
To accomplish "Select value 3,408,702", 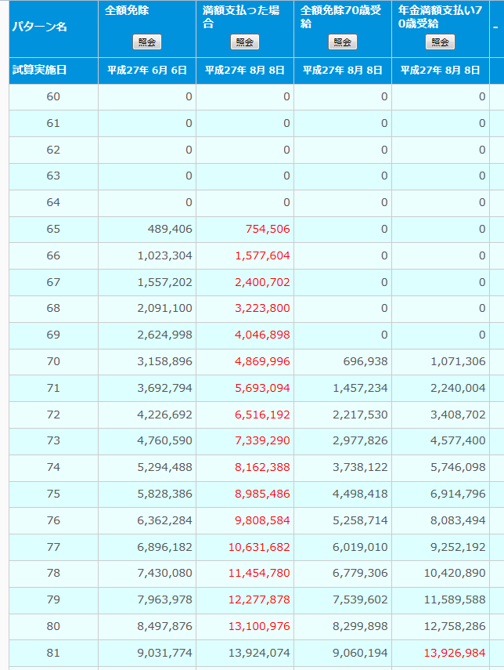I will point(458,415).
